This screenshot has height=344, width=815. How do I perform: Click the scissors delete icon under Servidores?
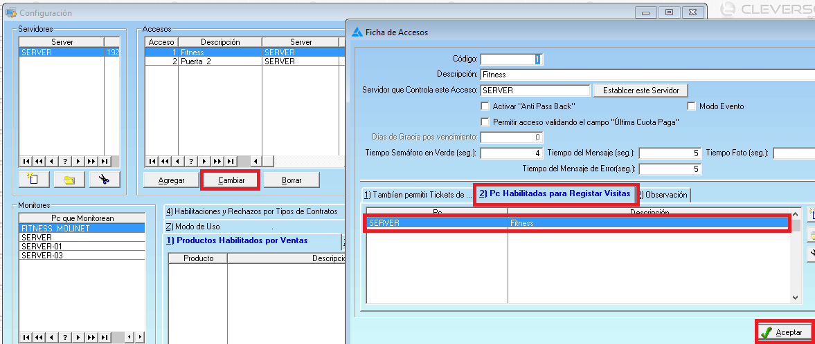point(105,180)
